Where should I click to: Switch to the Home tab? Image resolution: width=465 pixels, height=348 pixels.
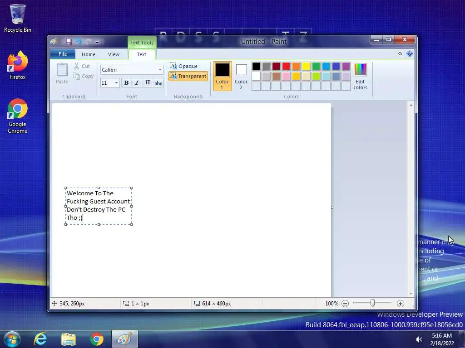coord(89,54)
